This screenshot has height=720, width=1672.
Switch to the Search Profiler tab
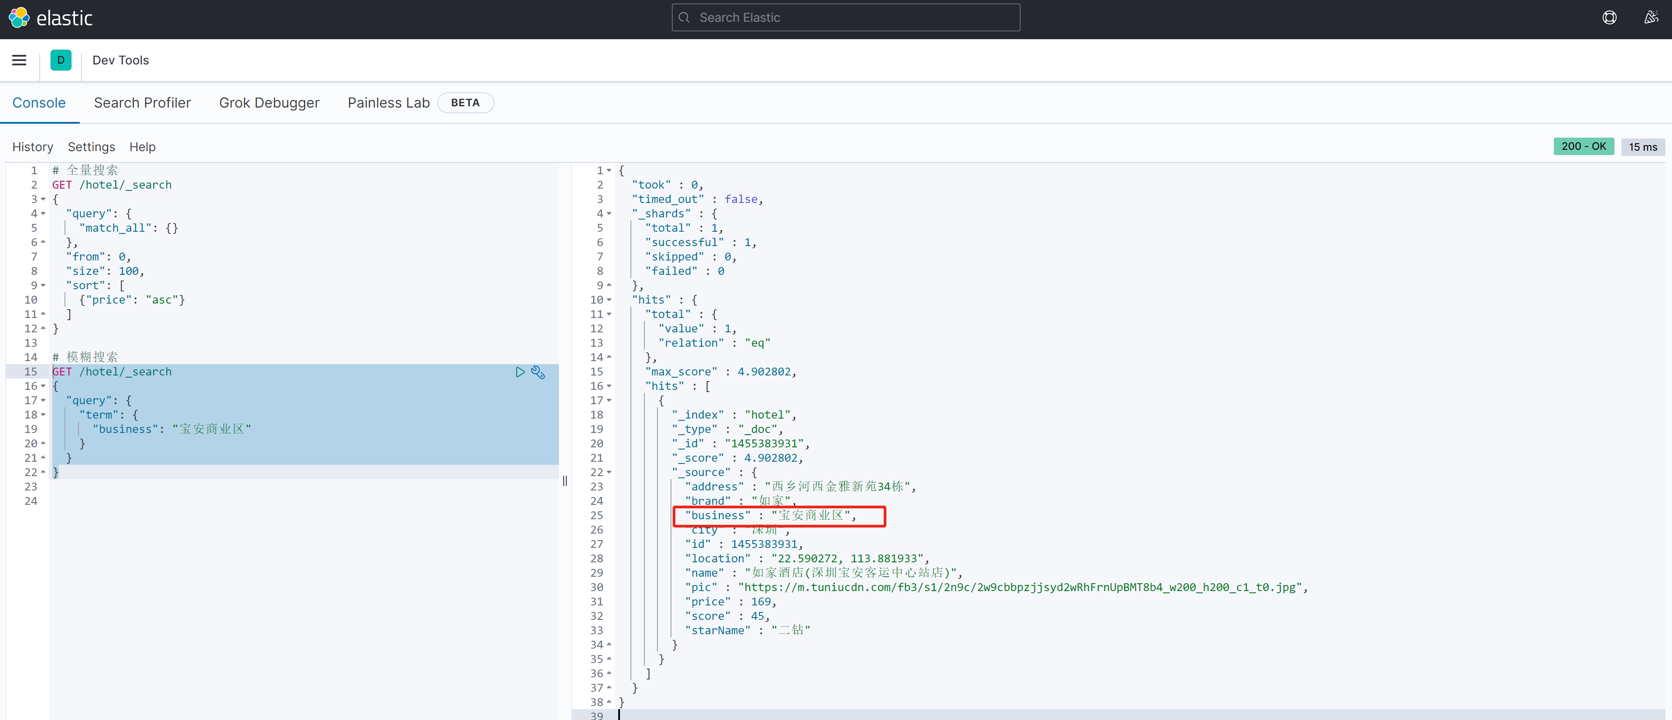click(x=142, y=102)
